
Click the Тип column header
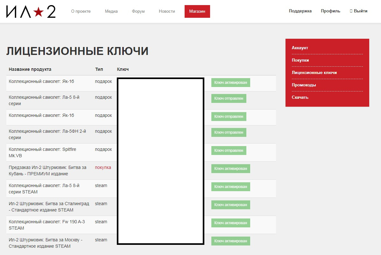(x=99, y=69)
